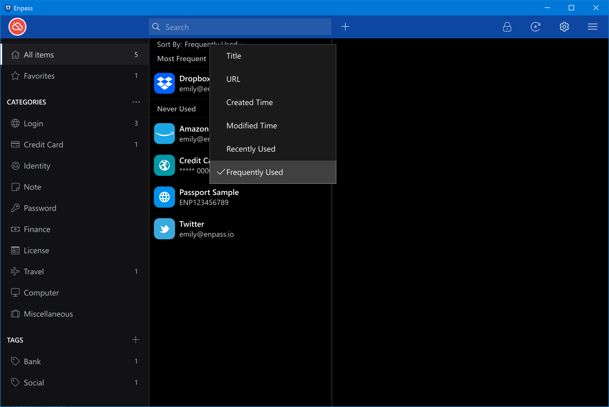Image resolution: width=609 pixels, height=407 pixels.
Task: Select the Bank tag
Action: 75,361
